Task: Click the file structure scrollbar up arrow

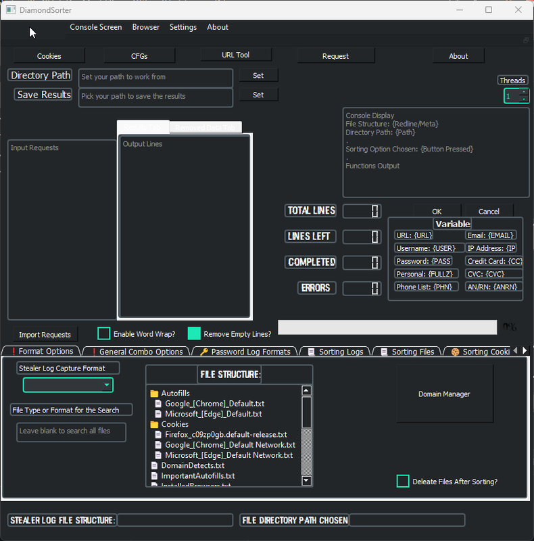Action: point(306,391)
